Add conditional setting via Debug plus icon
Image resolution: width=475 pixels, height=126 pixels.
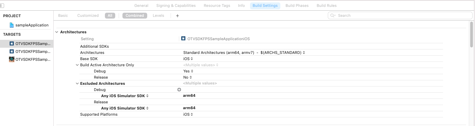[179, 90]
